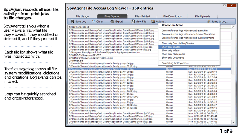Click the Actions menu icon
This screenshot has height=133, width=239.
pos(153,22)
